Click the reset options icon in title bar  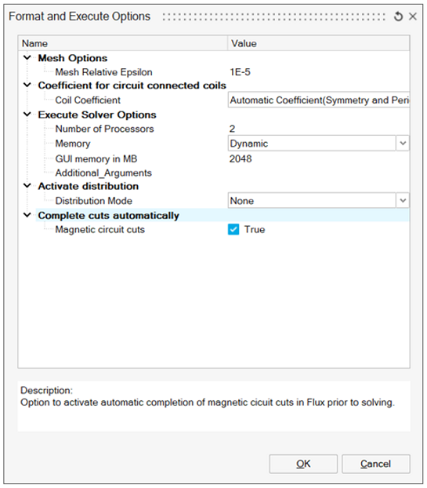coord(398,16)
